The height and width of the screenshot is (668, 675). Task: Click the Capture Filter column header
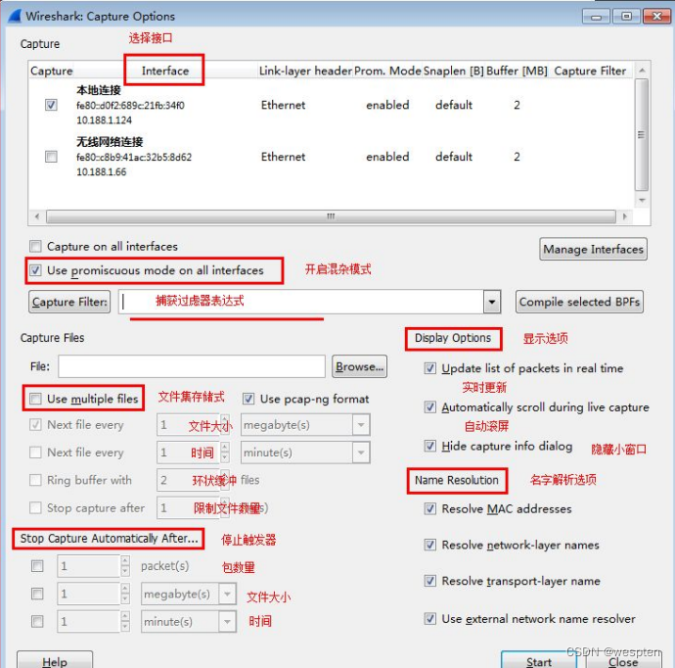tap(590, 71)
